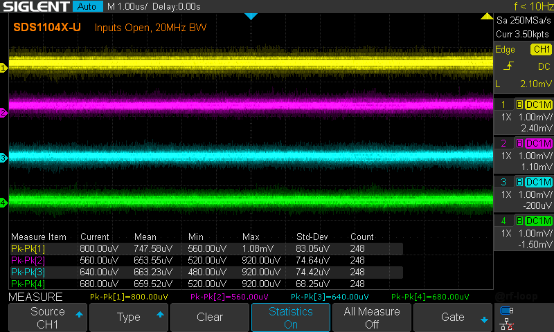Select the channel 4 info box
The width and height of the screenshot is (554, 332).
pos(524,232)
